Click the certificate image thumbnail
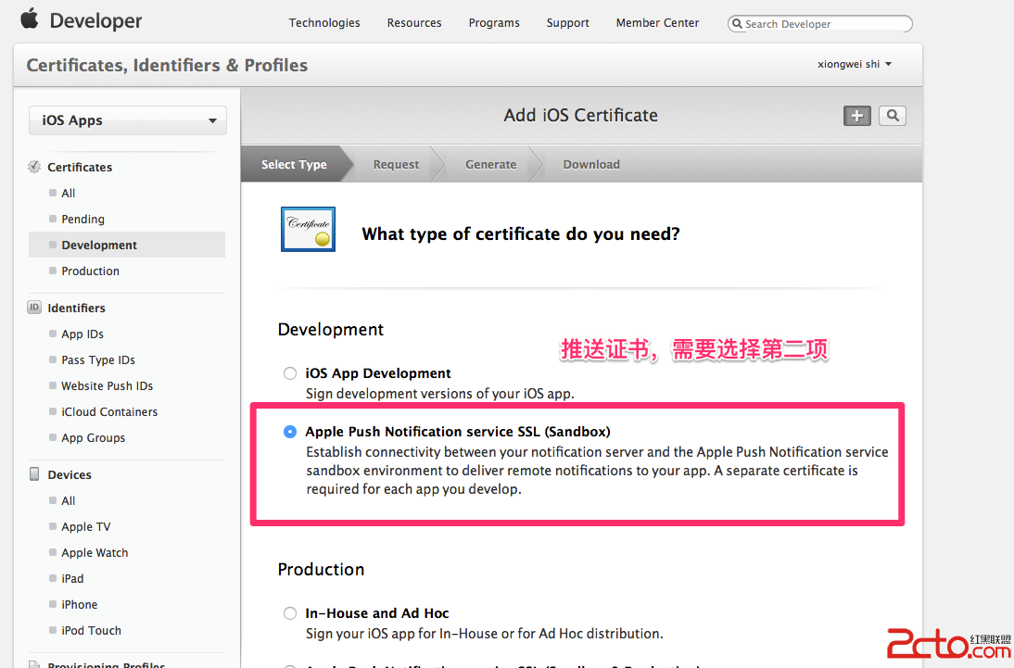The image size is (1014, 668). [308, 230]
